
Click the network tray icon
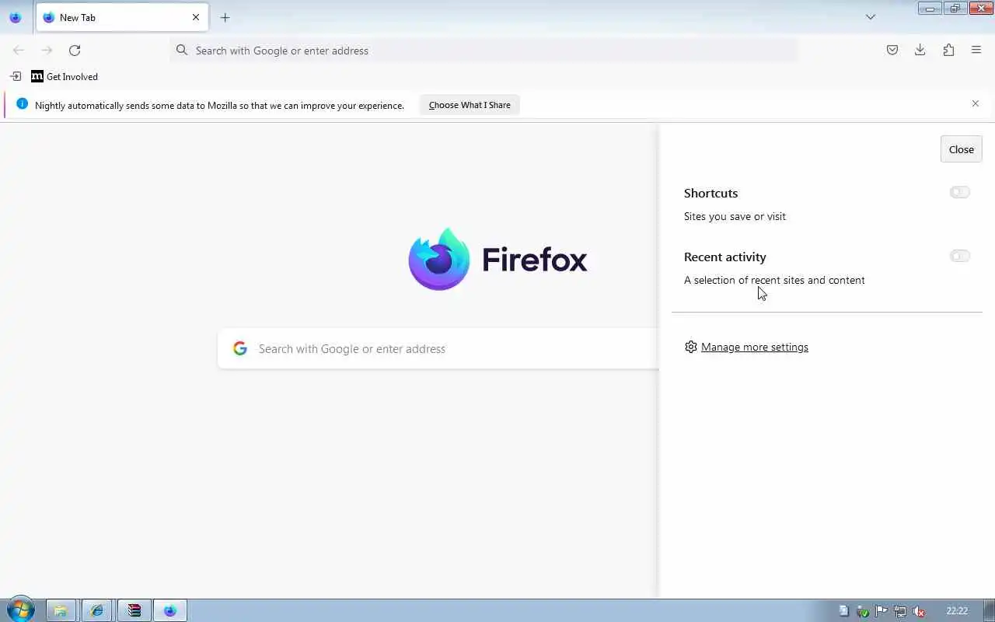pyautogui.click(x=900, y=611)
